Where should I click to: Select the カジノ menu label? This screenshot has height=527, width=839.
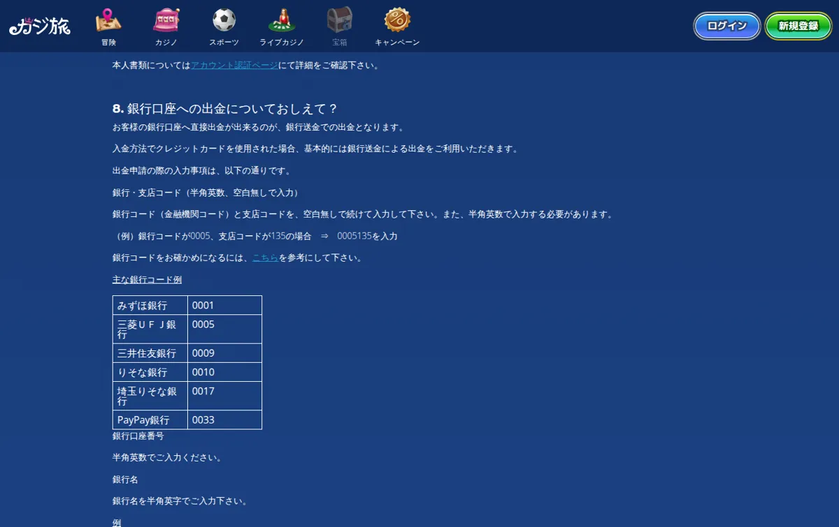point(166,43)
